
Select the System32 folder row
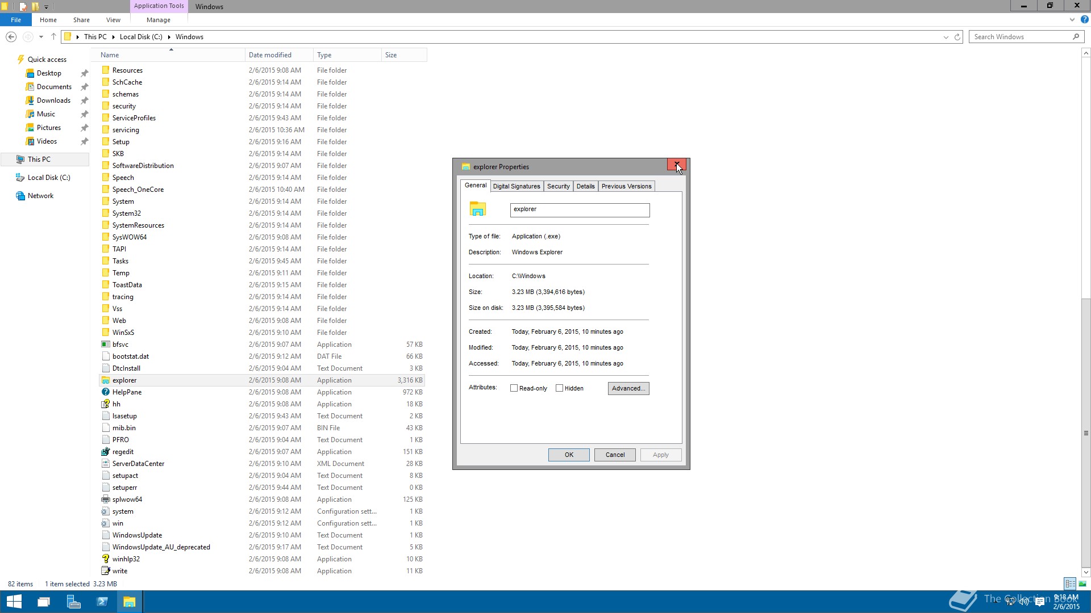coord(261,213)
